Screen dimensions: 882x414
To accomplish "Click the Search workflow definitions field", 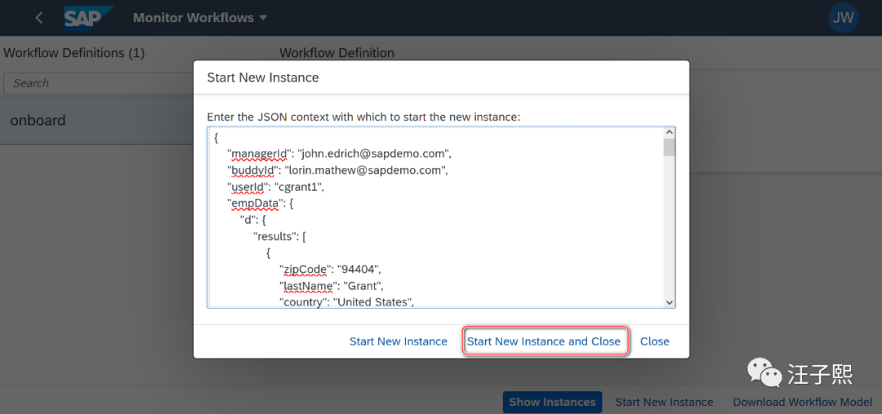I will (x=98, y=83).
